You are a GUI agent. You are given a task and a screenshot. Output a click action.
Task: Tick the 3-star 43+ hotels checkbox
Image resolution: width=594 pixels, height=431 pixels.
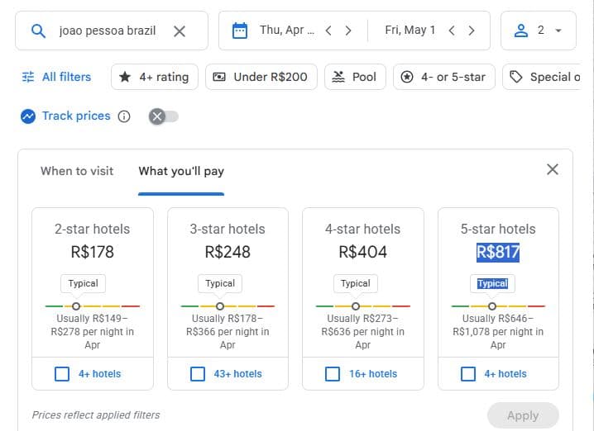(x=198, y=374)
